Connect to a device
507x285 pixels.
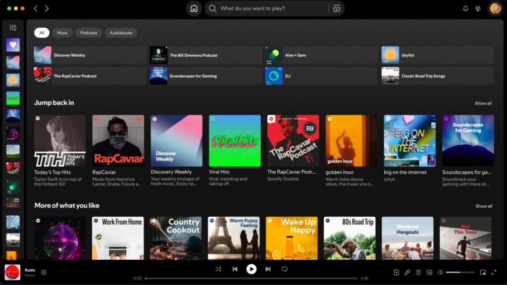(429, 272)
